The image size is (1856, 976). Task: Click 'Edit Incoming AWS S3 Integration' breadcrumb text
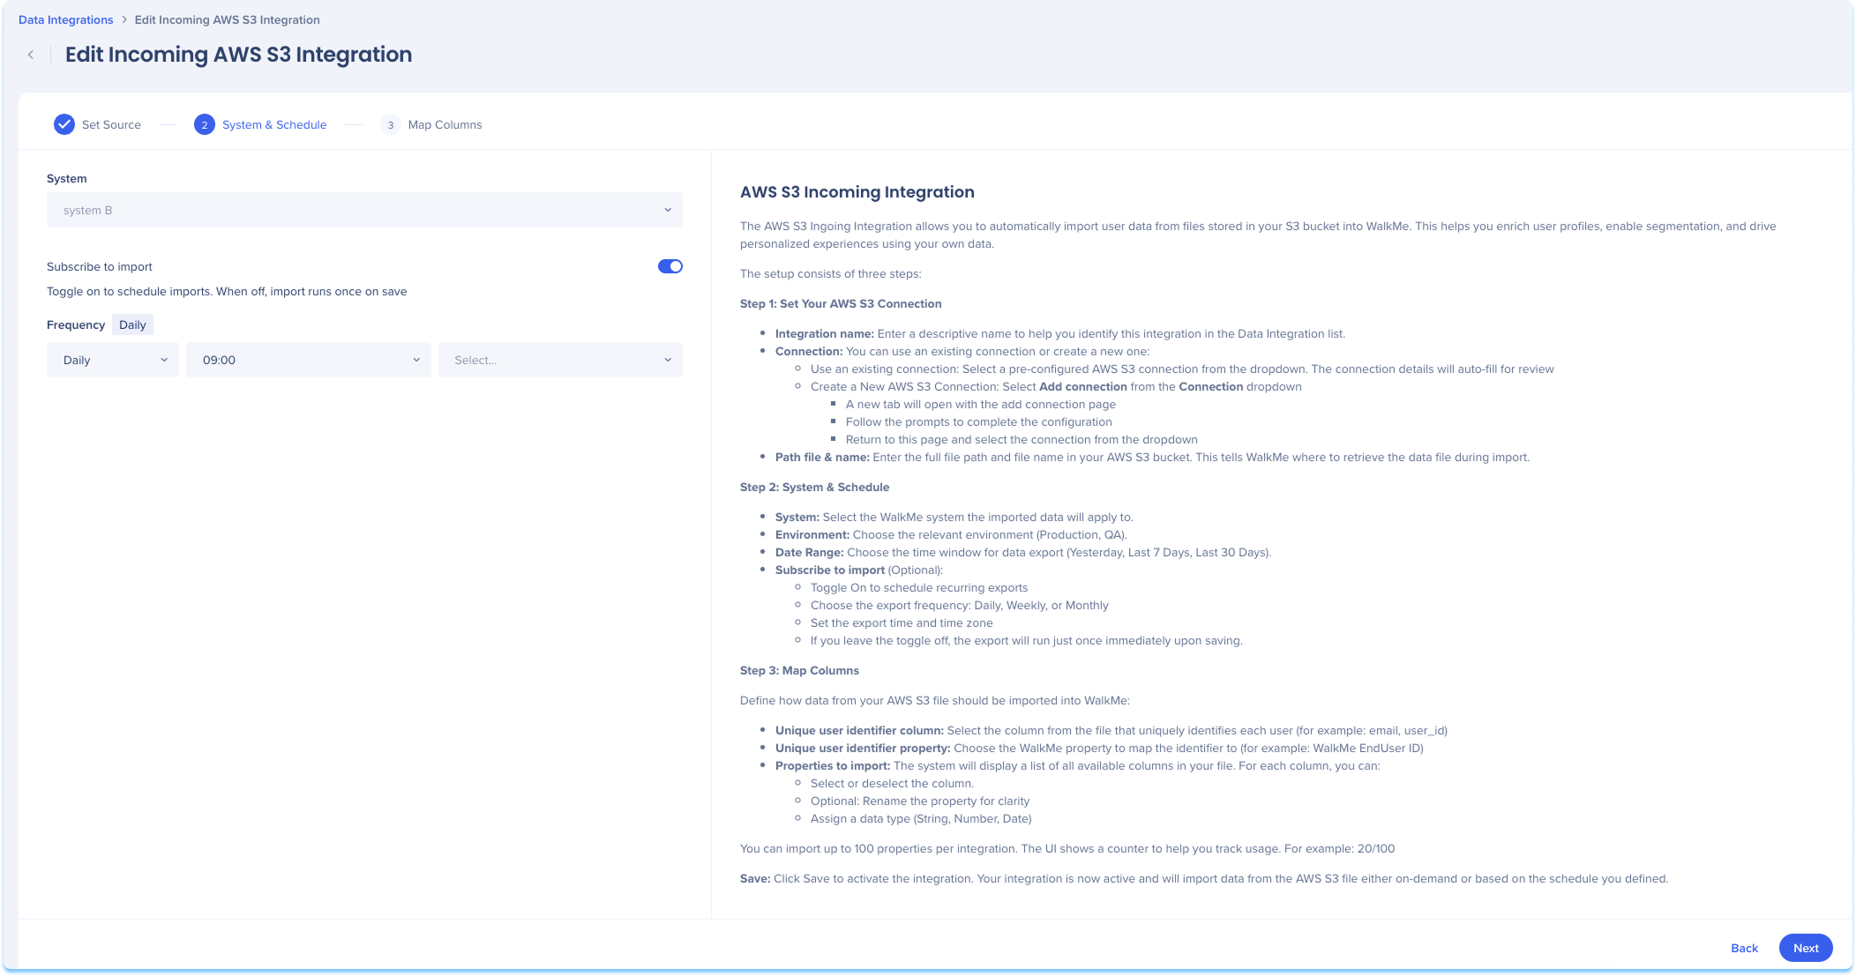coord(228,19)
